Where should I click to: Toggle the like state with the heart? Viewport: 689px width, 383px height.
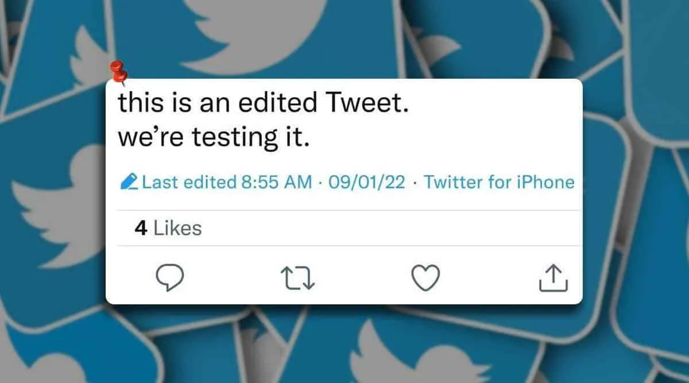coord(424,278)
